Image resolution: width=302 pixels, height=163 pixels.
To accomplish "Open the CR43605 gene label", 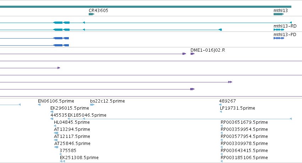I will (x=98, y=10).
